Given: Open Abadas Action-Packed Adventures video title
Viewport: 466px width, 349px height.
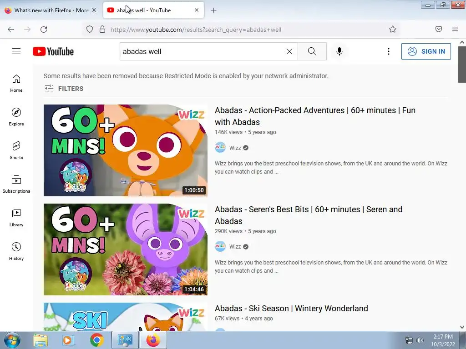Looking at the screenshot, I should pos(315,116).
